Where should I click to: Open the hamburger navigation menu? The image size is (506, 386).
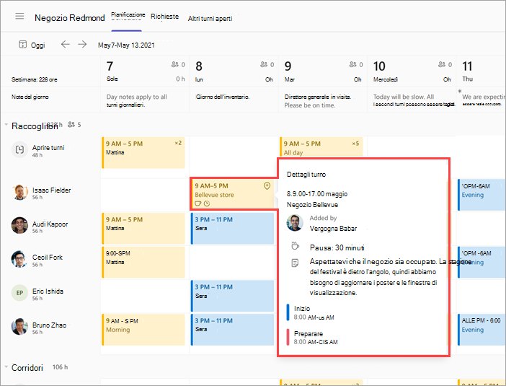pyautogui.click(x=19, y=16)
